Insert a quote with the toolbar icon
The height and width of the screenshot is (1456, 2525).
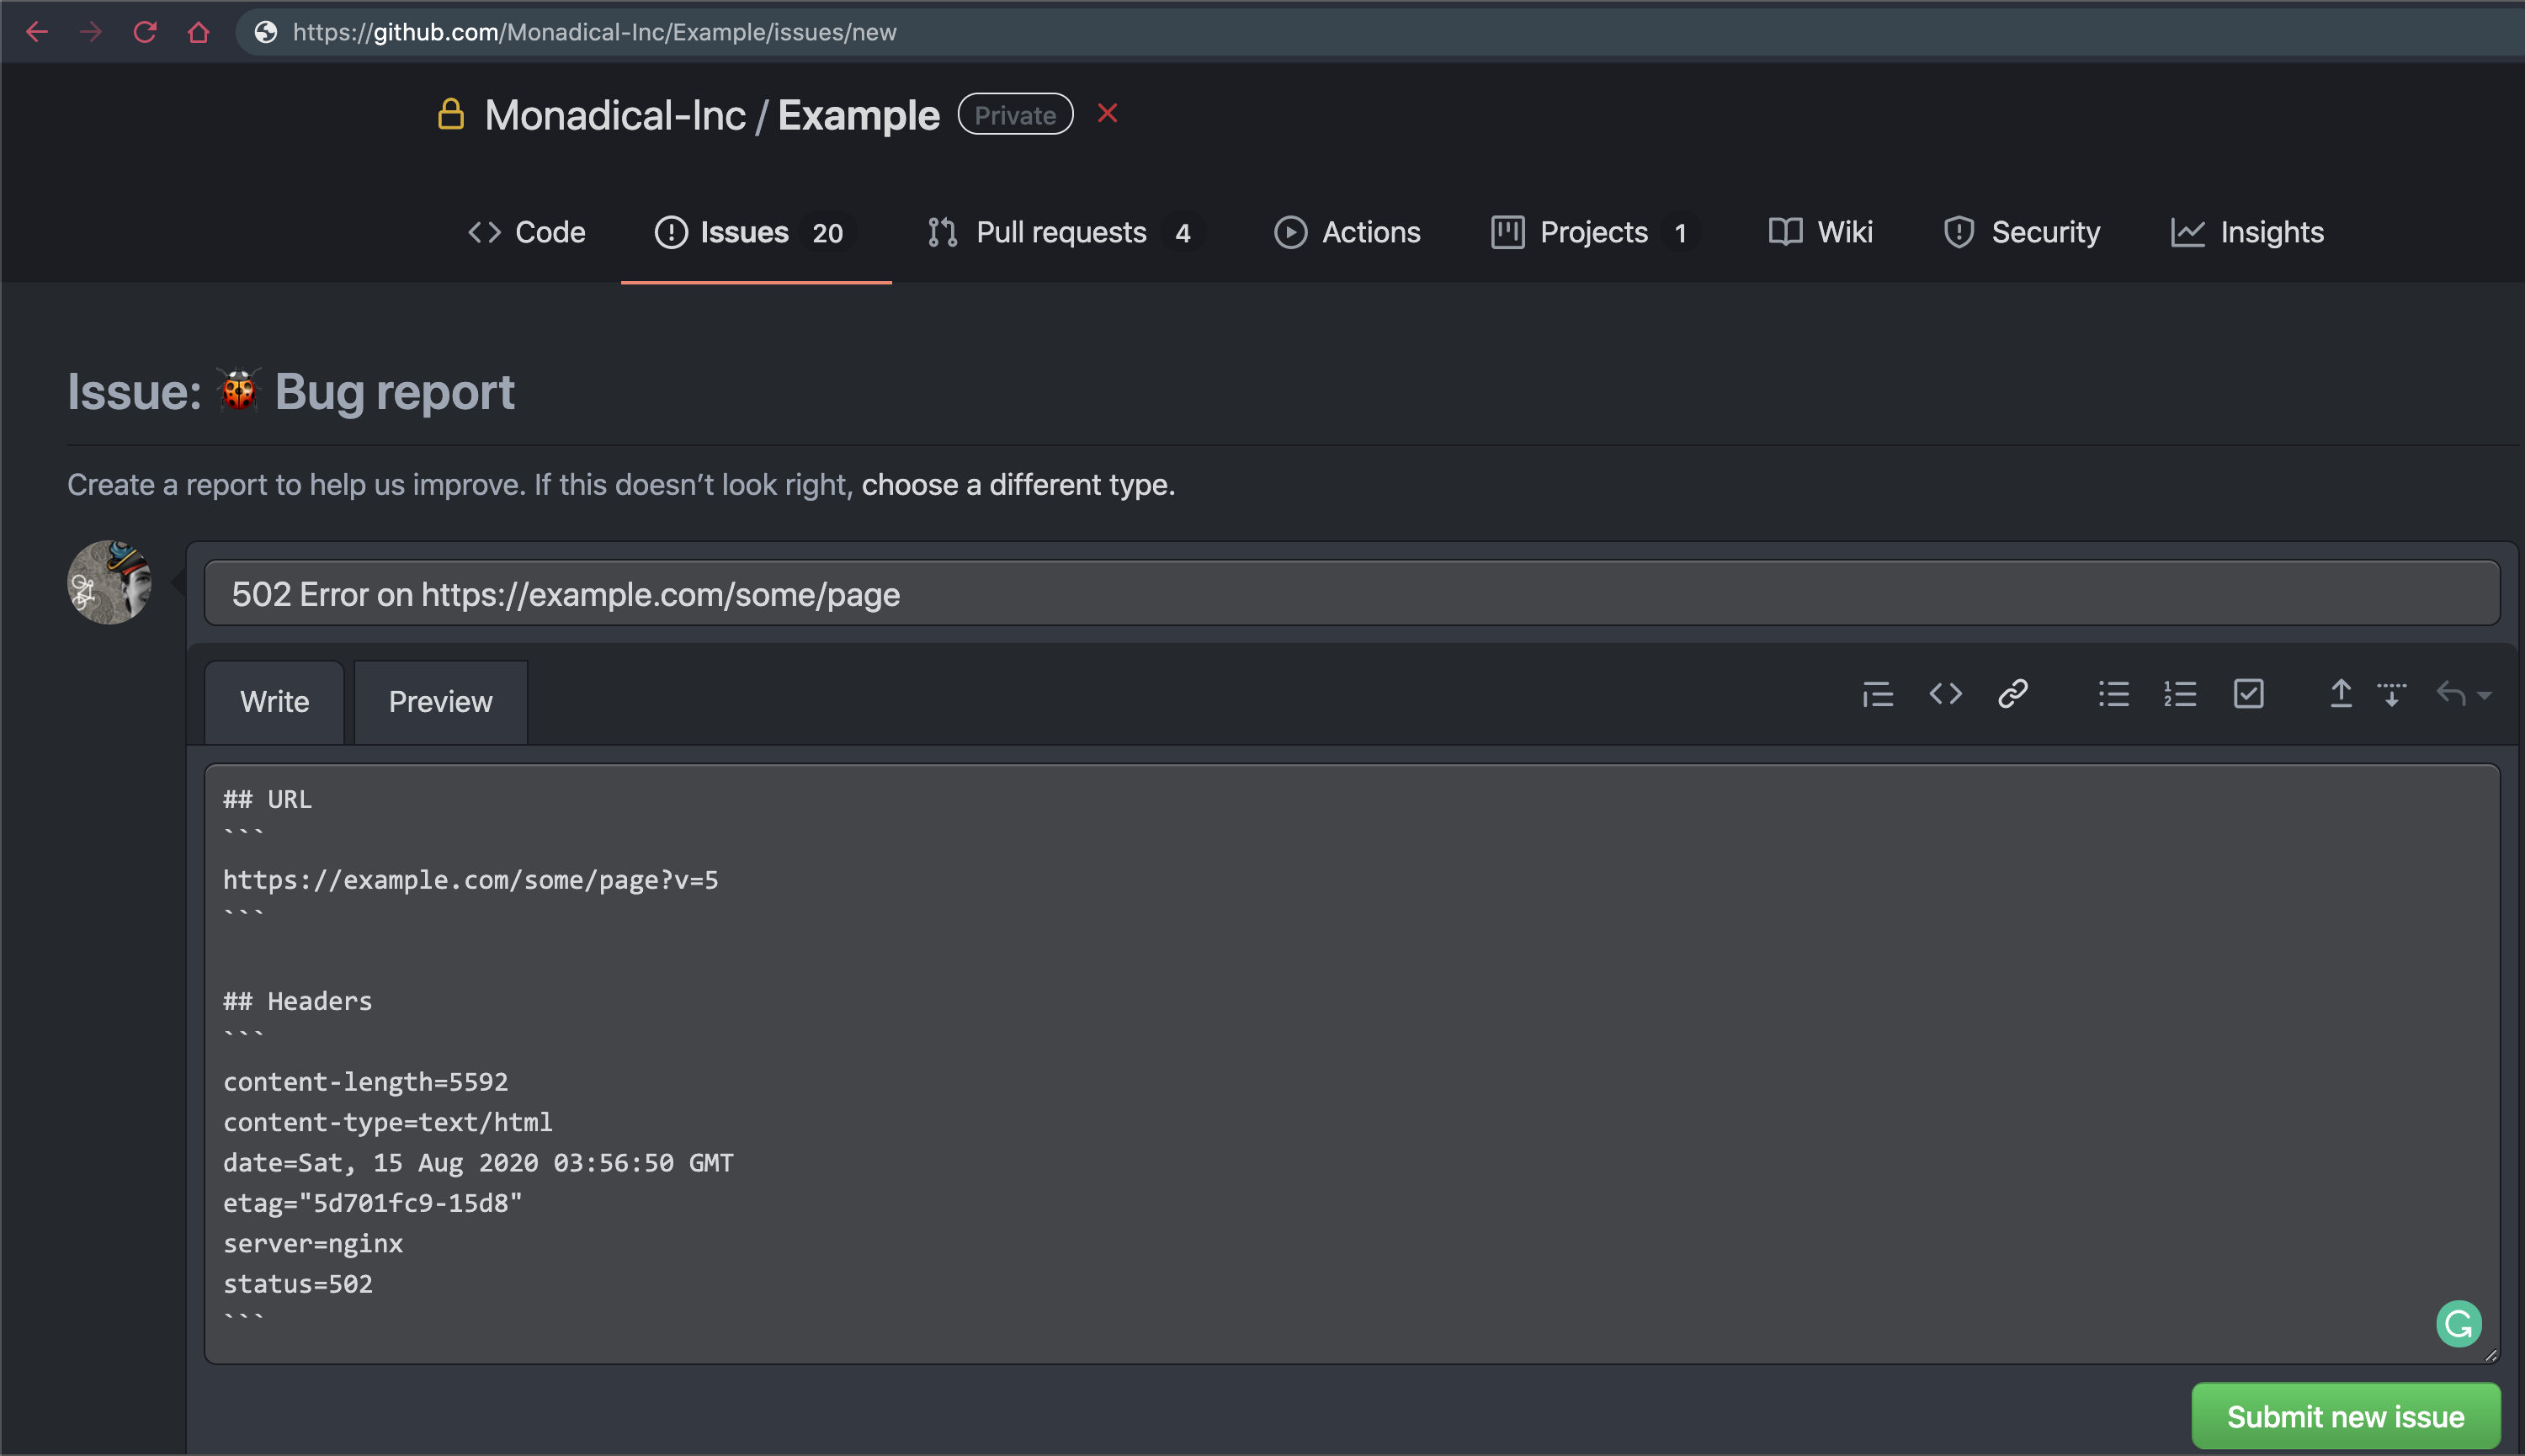tap(1877, 694)
